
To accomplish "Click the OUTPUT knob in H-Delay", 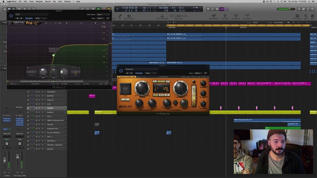I will [203, 93].
